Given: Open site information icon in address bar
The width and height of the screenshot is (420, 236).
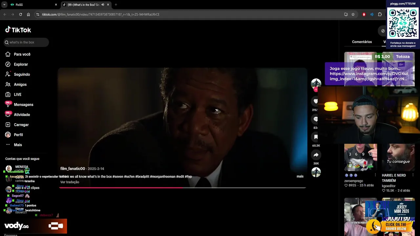Looking at the screenshot, I should (38, 14).
